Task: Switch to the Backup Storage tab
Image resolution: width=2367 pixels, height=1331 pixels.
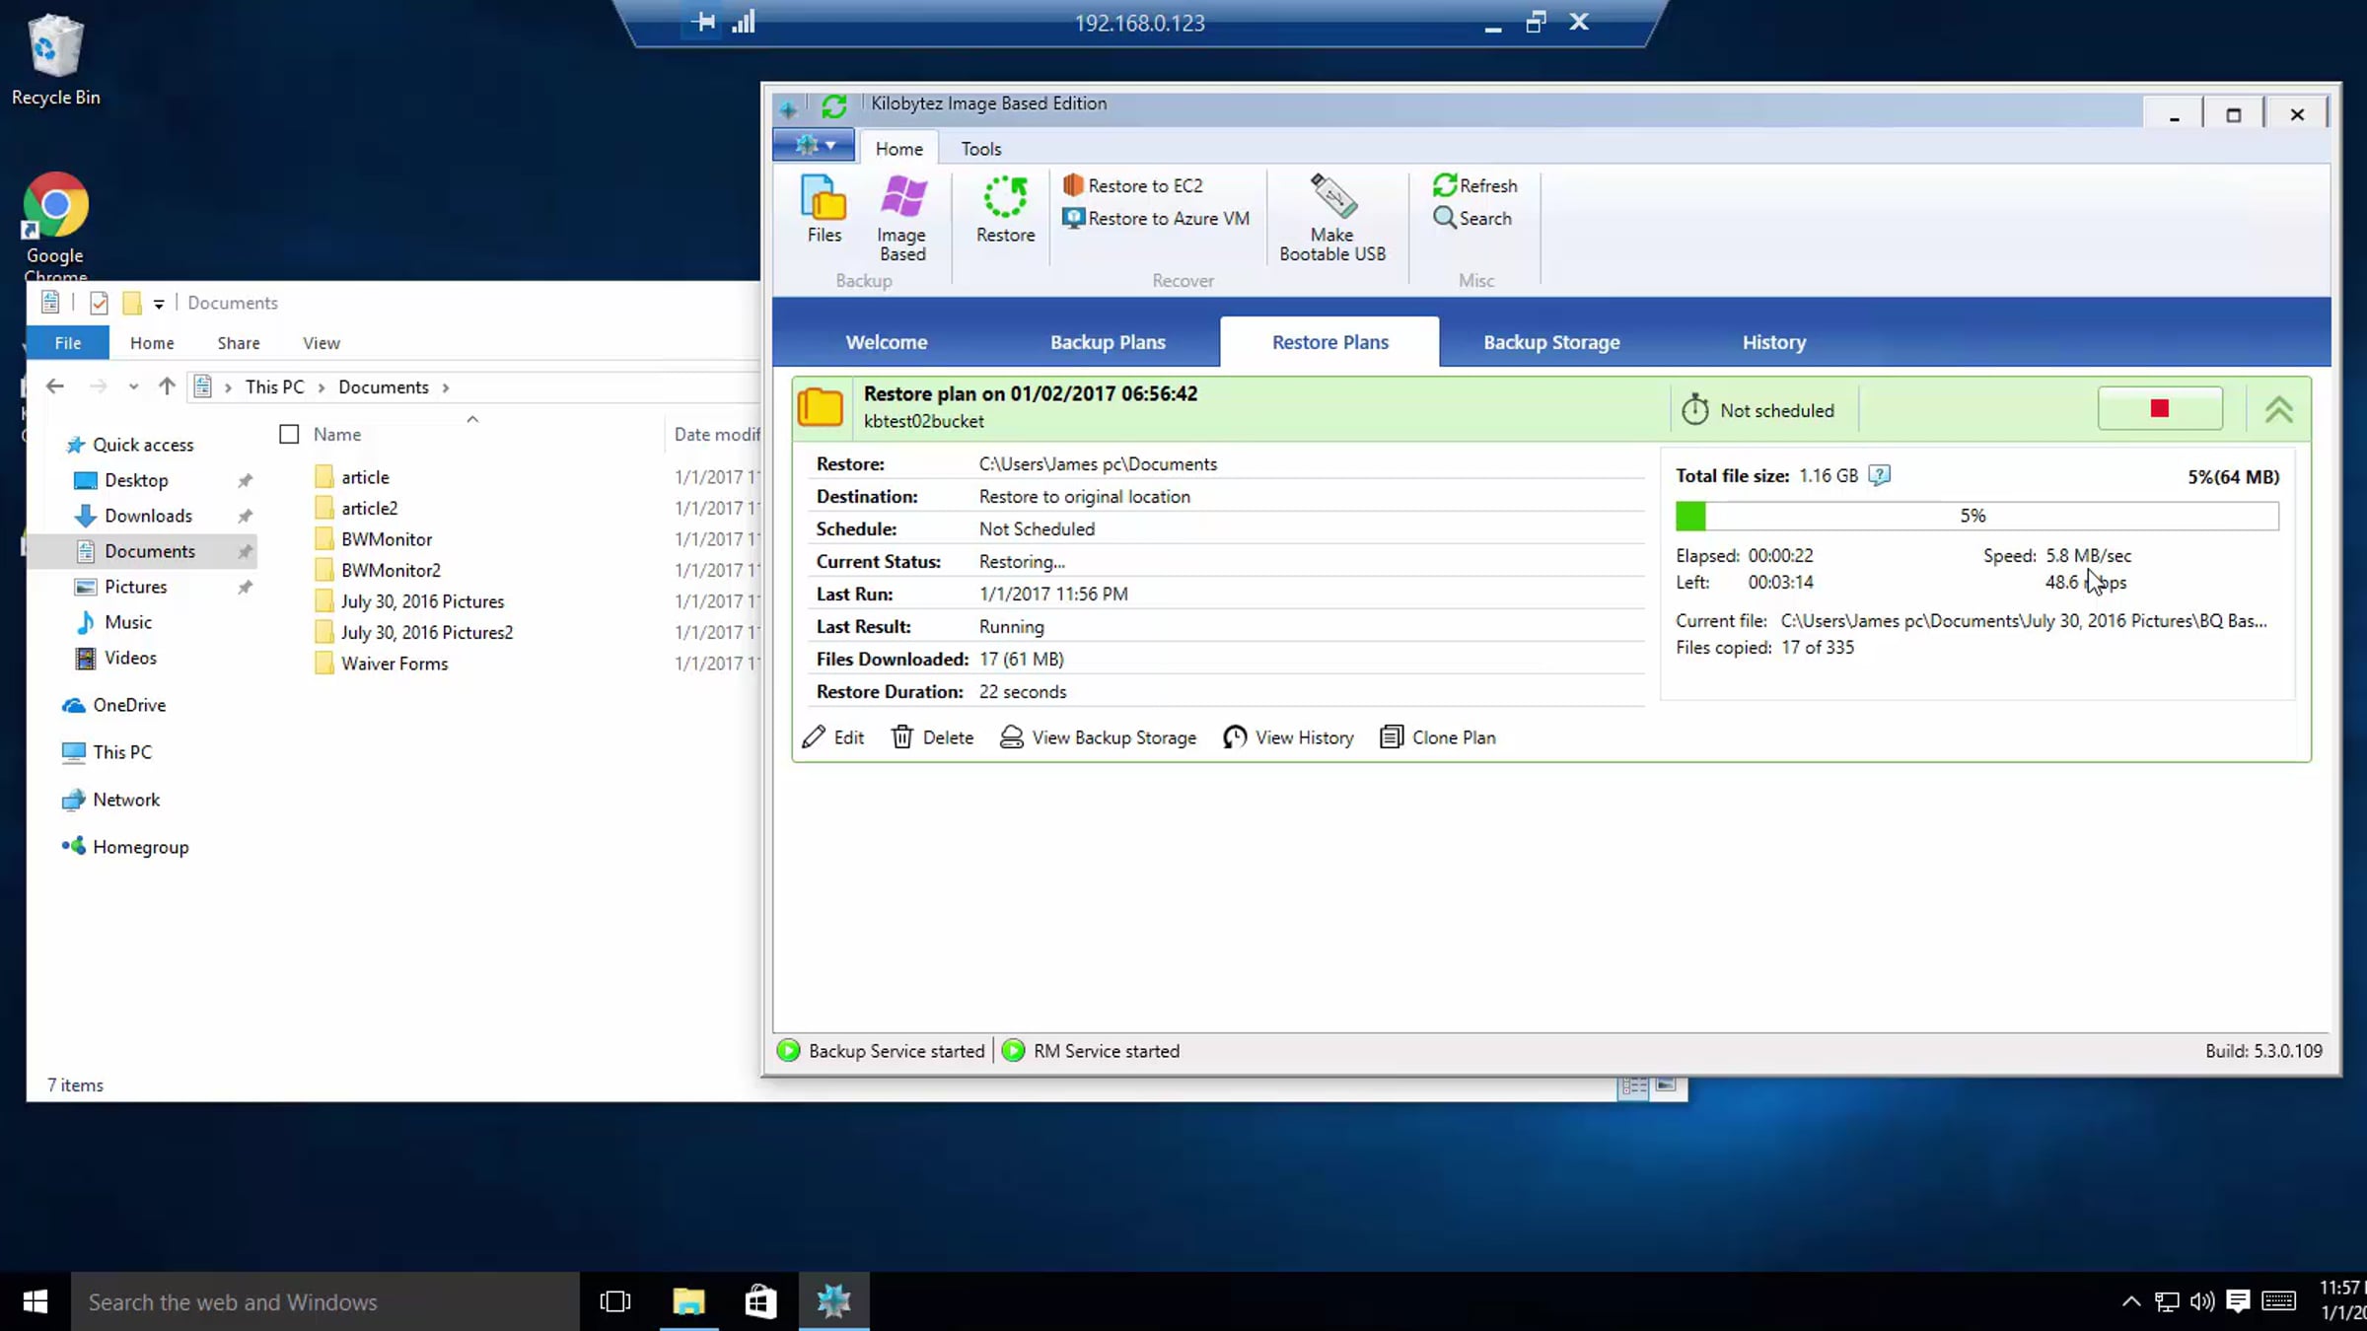Action: [x=1551, y=342]
